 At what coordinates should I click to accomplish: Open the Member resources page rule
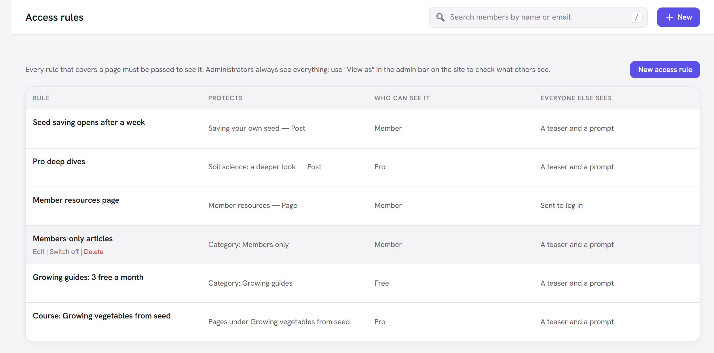click(76, 200)
